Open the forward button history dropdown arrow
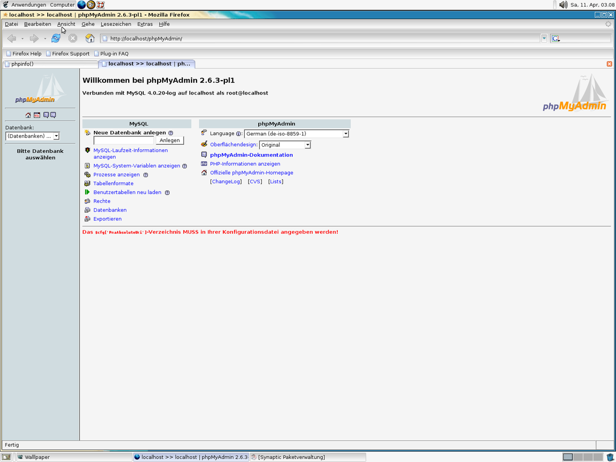The height and width of the screenshot is (462, 616). click(x=45, y=38)
